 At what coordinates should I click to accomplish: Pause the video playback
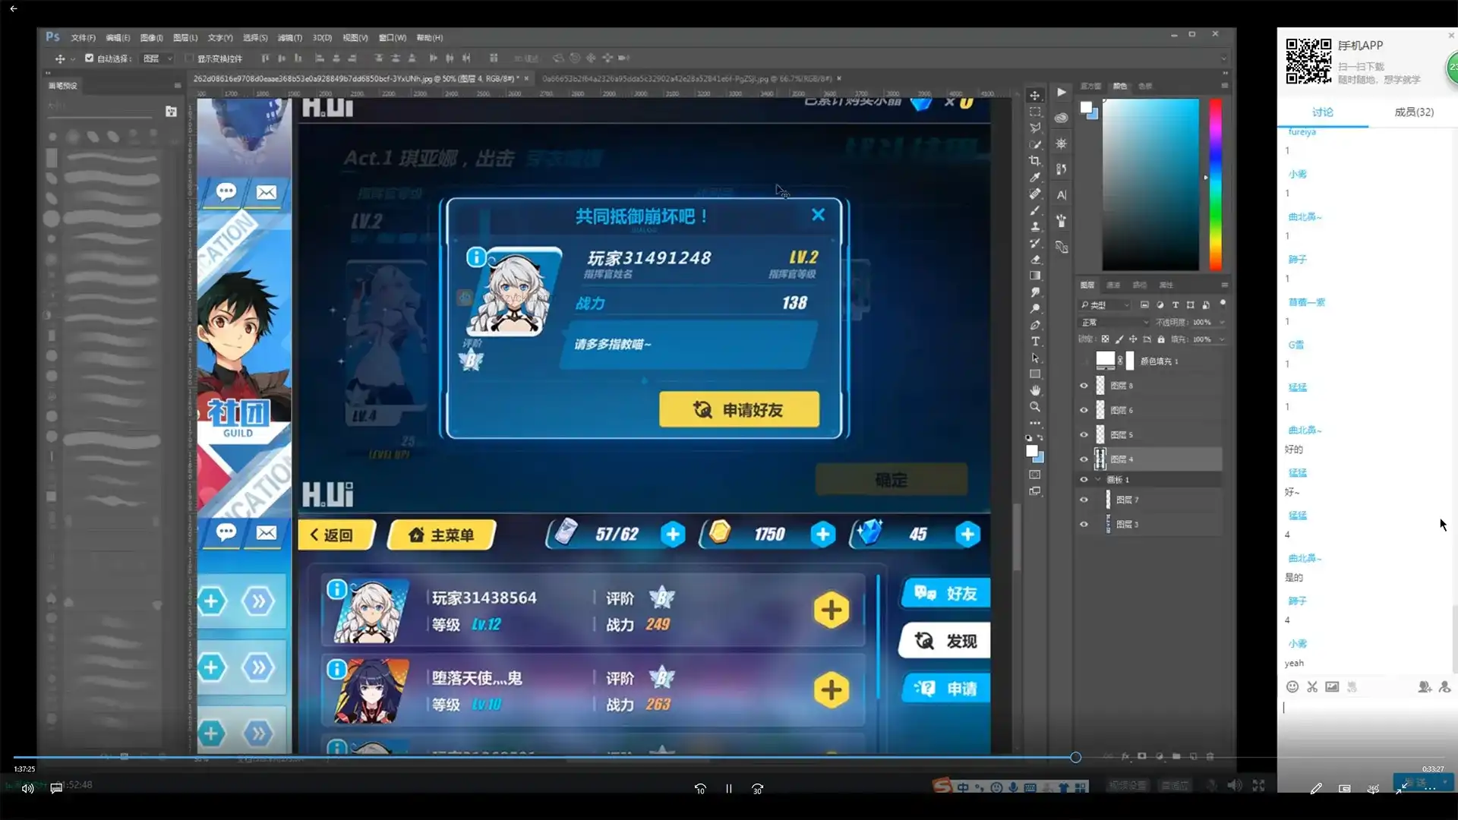pyautogui.click(x=728, y=789)
